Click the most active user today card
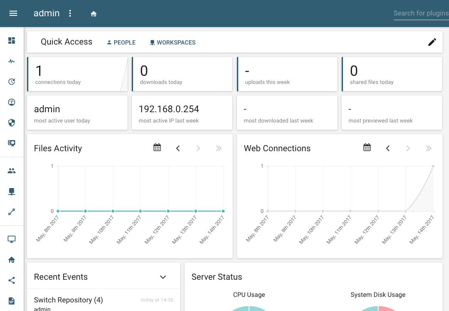Viewport: 449px width, 311px height. pyautogui.click(x=77, y=113)
